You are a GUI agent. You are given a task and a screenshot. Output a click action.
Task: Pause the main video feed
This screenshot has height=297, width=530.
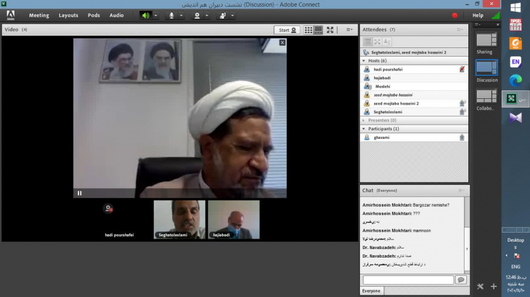pos(80,193)
